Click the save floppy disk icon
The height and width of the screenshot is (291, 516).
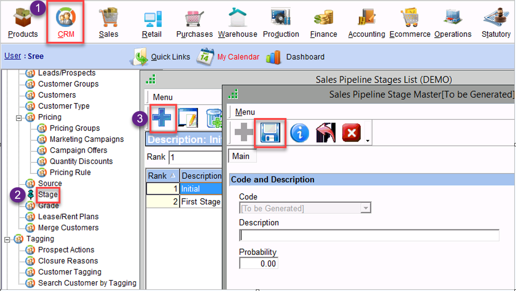pyautogui.click(x=270, y=133)
